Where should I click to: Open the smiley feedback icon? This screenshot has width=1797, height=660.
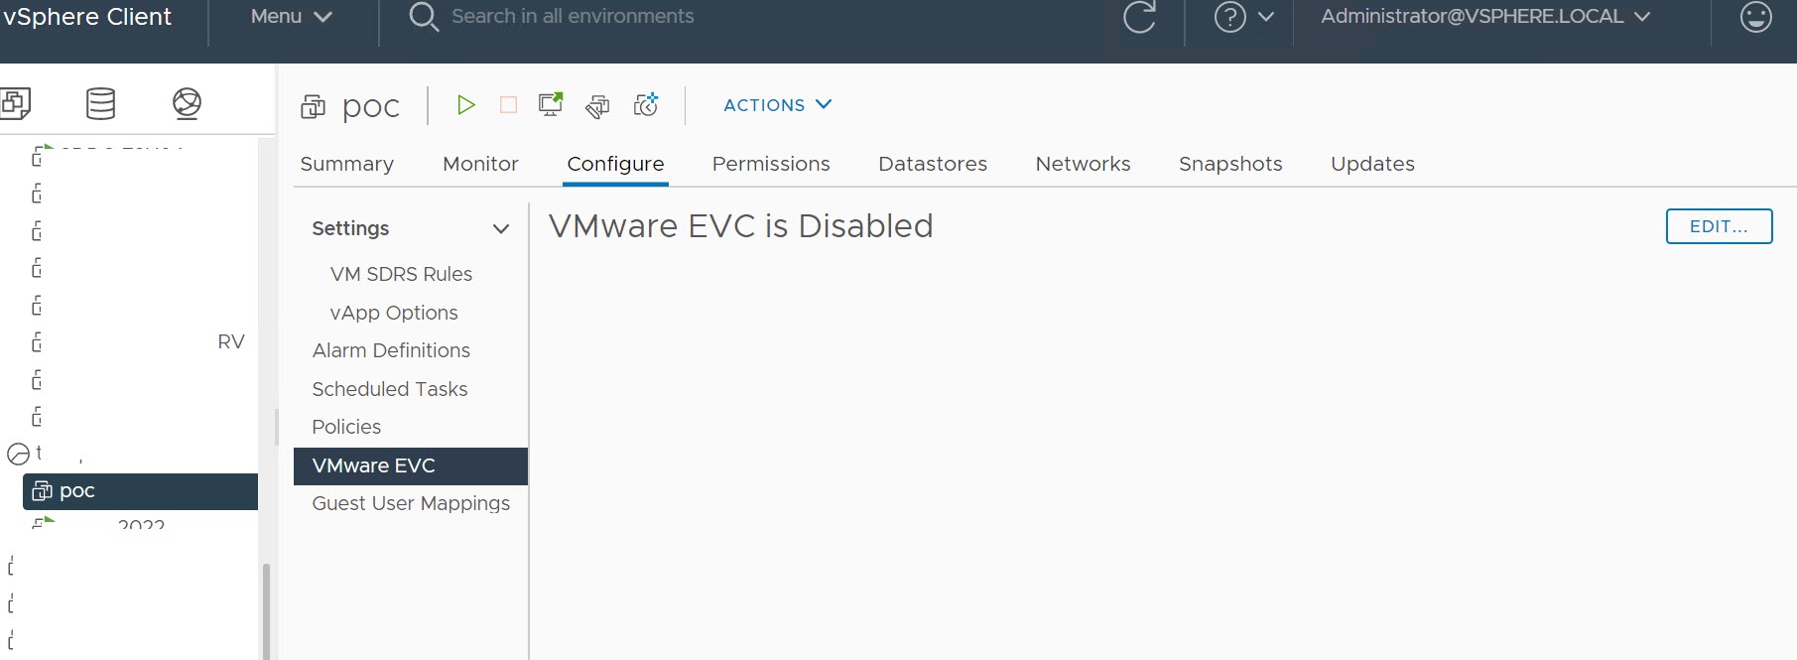[x=1755, y=17]
